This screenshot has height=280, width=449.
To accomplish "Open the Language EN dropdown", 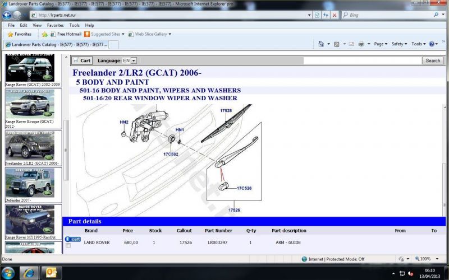I will click(x=130, y=60).
